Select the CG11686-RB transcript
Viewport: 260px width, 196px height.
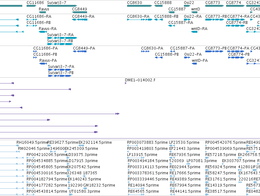click(x=32, y=26)
